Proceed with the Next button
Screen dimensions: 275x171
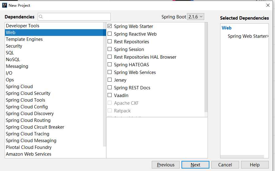[x=195, y=165]
